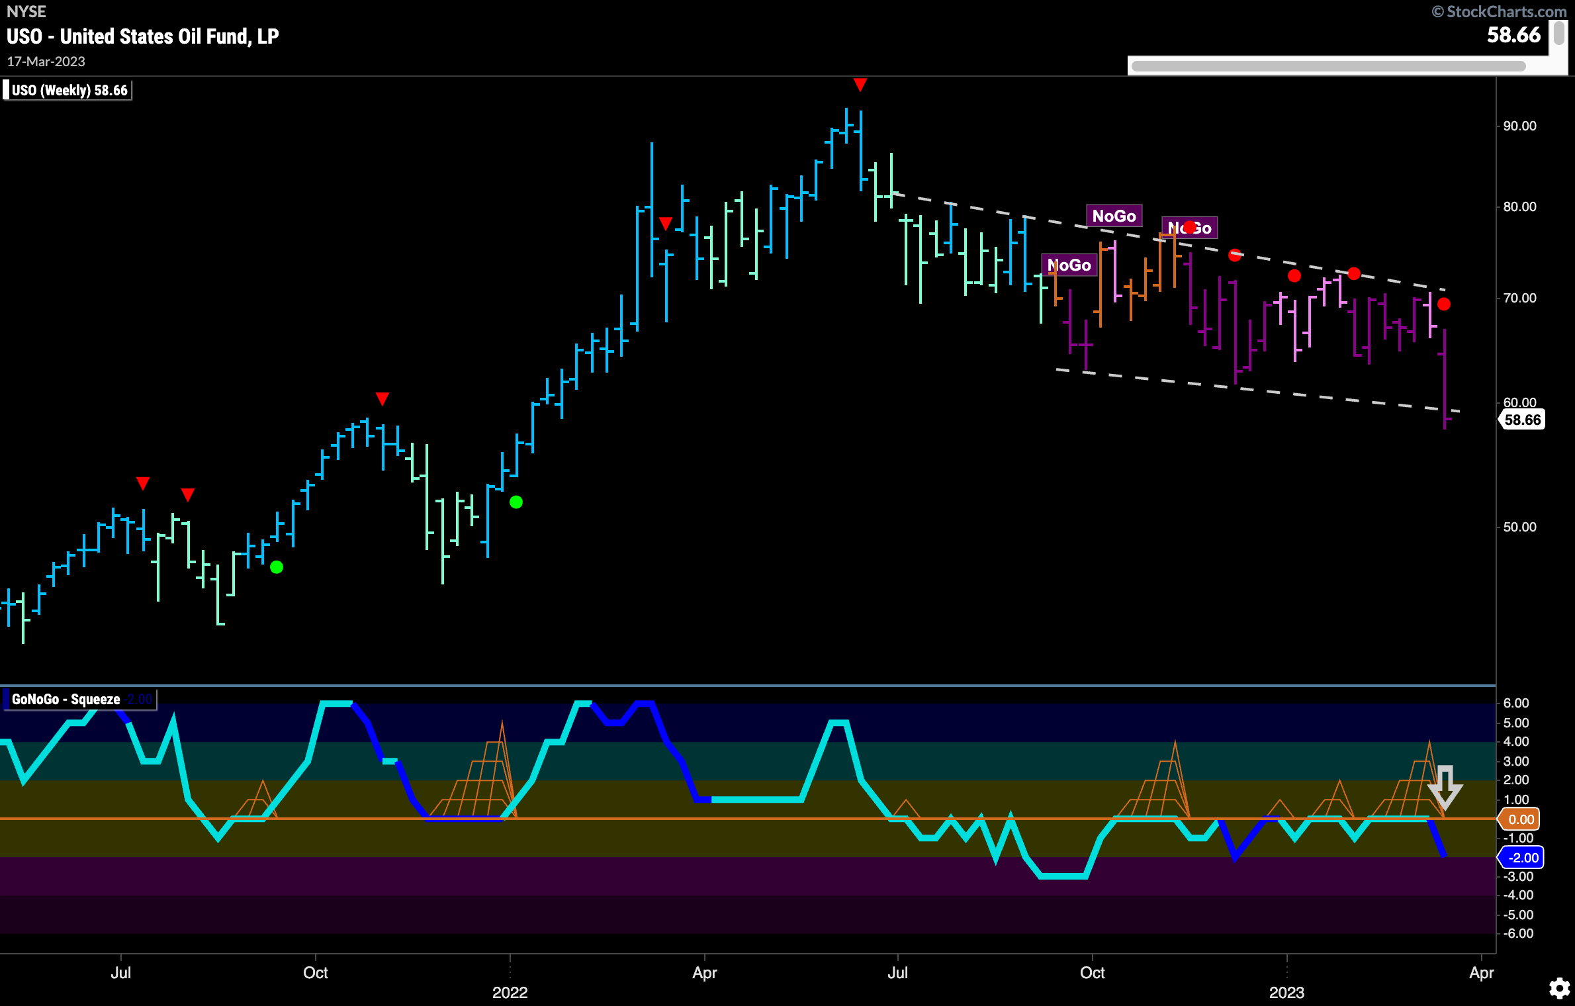This screenshot has width=1575, height=1006.
Task: Click the blue -2.00 marker on indicator axis
Action: coord(1521,858)
